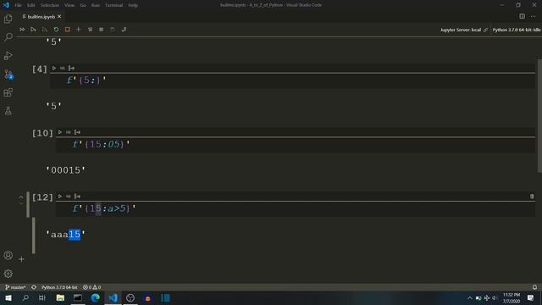Open the Explorer view in activity bar
The width and height of the screenshot is (542, 305).
pyautogui.click(x=8, y=19)
